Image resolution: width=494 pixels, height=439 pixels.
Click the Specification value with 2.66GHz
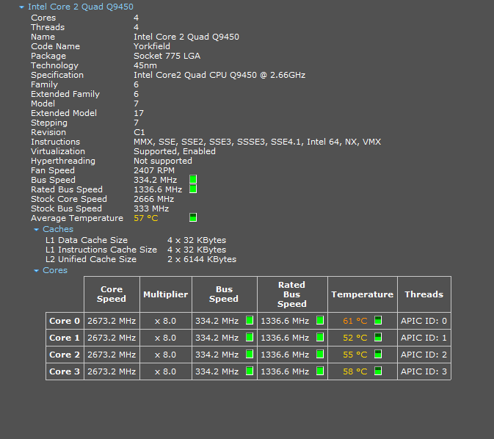219,75
